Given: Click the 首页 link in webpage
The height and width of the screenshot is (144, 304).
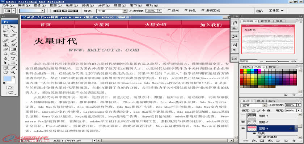Looking at the screenshot, I should click(45, 25).
